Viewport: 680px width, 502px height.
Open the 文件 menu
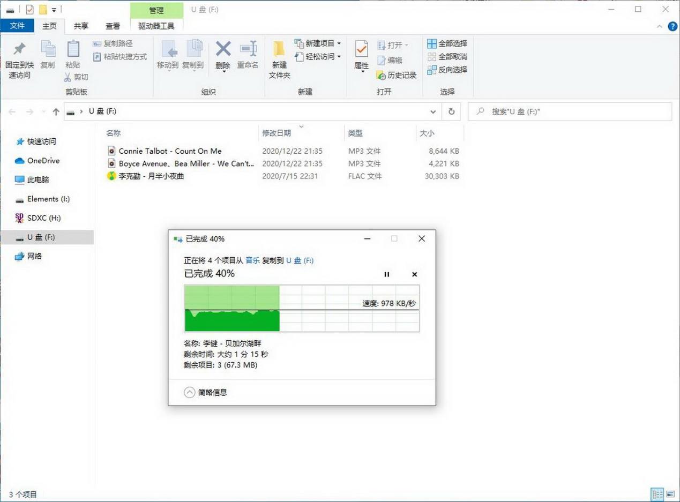(x=17, y=26)
